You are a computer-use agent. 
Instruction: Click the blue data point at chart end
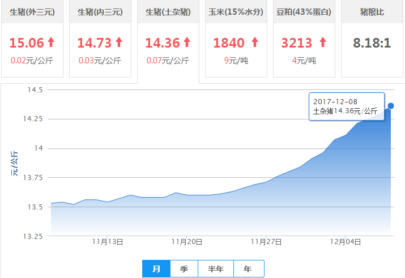pyautogui.click(x=391, y=106)
